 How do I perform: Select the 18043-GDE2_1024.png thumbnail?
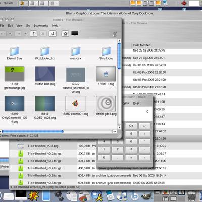point(45,104)
